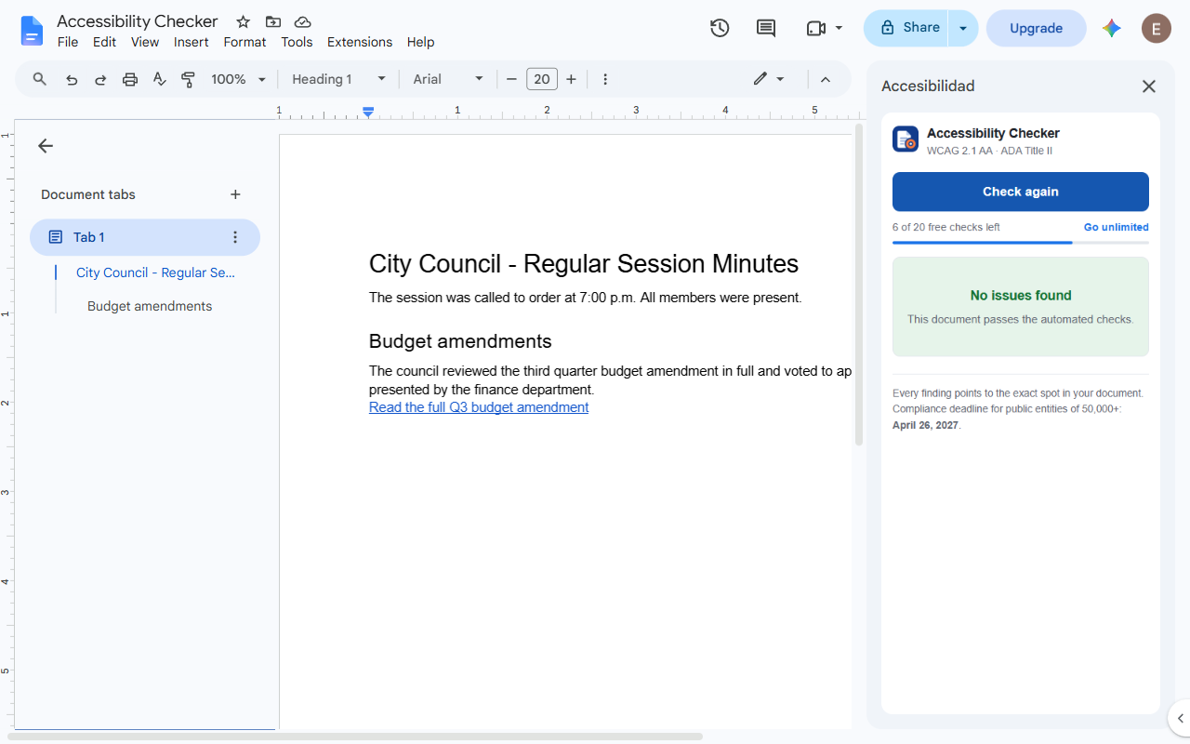The height and width of the screenshot is (744, 1190).
Task: Click the Share button
Action: tap(906, 28)
